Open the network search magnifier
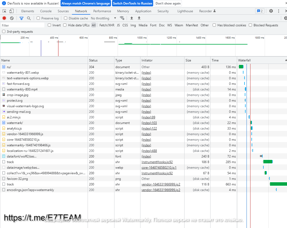The width and height of the screenshot is (287, 228). click(x=29, y=18)
